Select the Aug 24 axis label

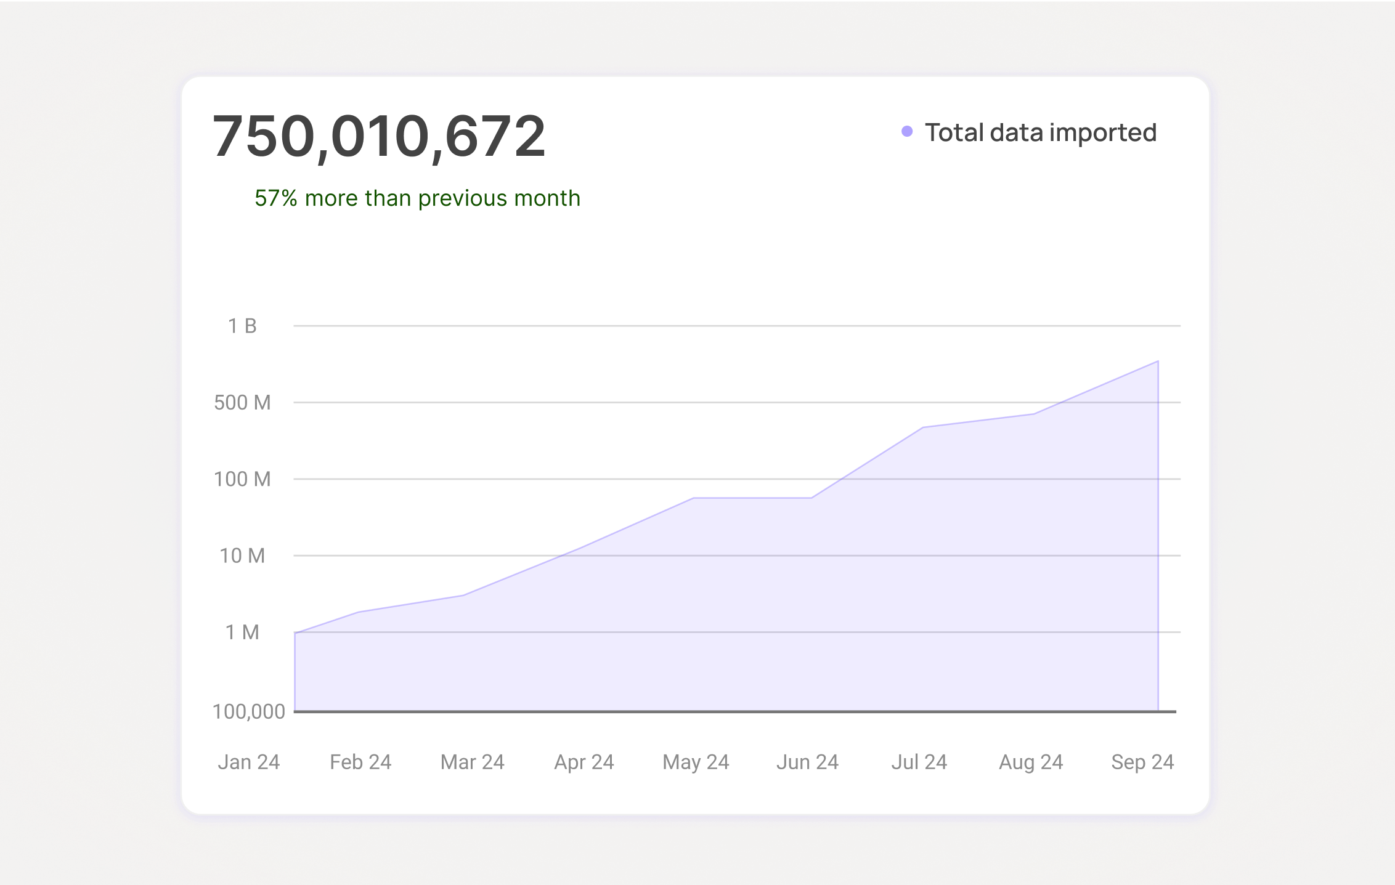(1031, 762)
